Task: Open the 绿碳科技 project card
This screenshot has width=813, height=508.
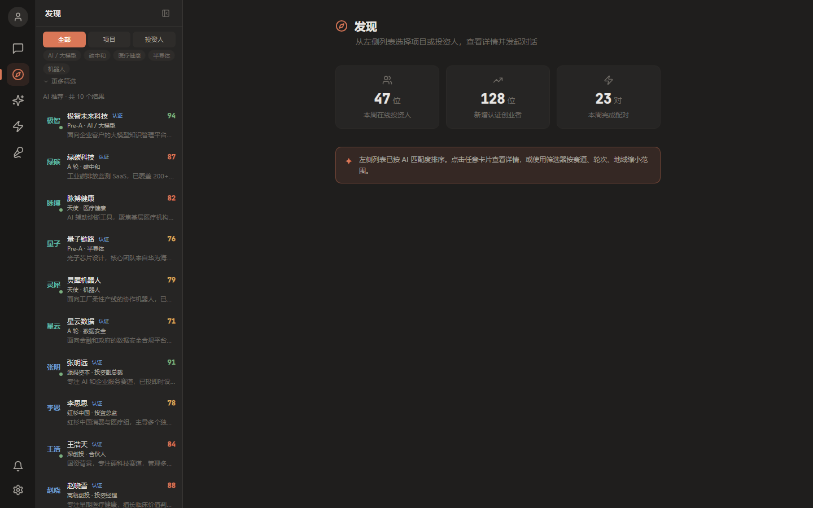Action: [x=110, y=167]
